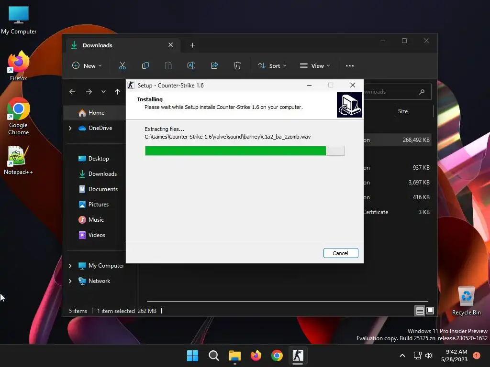Image resolution: width=490 pixels, height=367 pixels.
Task: Switch to large thumbnails view icon
Action: pos(430,311)
